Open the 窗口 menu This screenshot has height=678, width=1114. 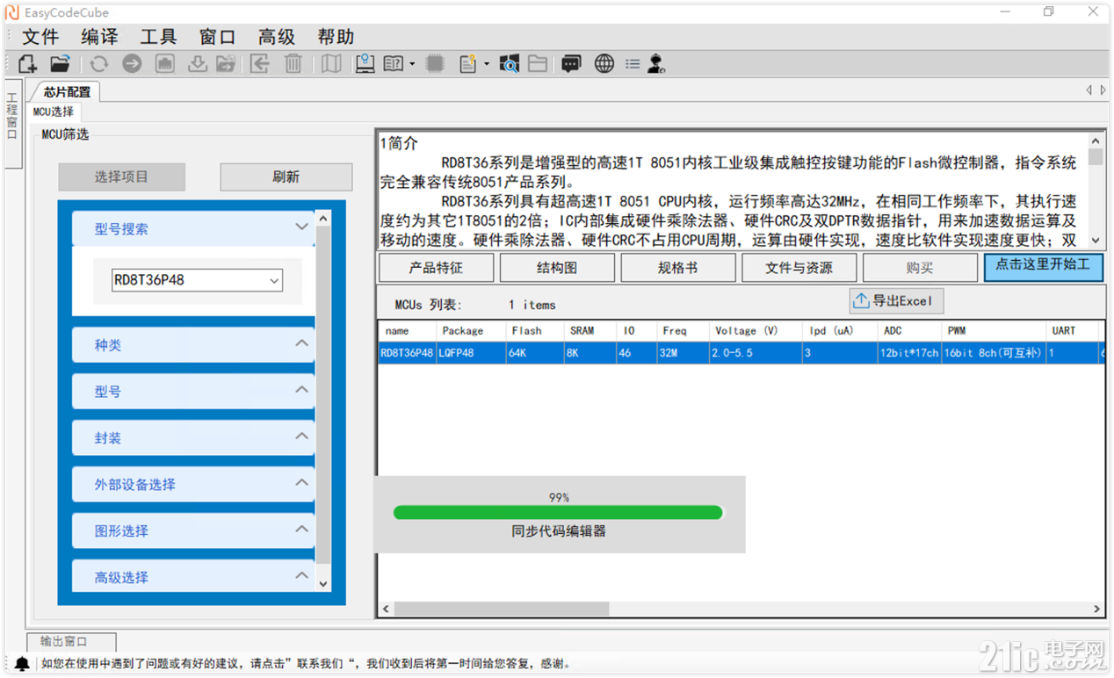(x=218, y=37)
